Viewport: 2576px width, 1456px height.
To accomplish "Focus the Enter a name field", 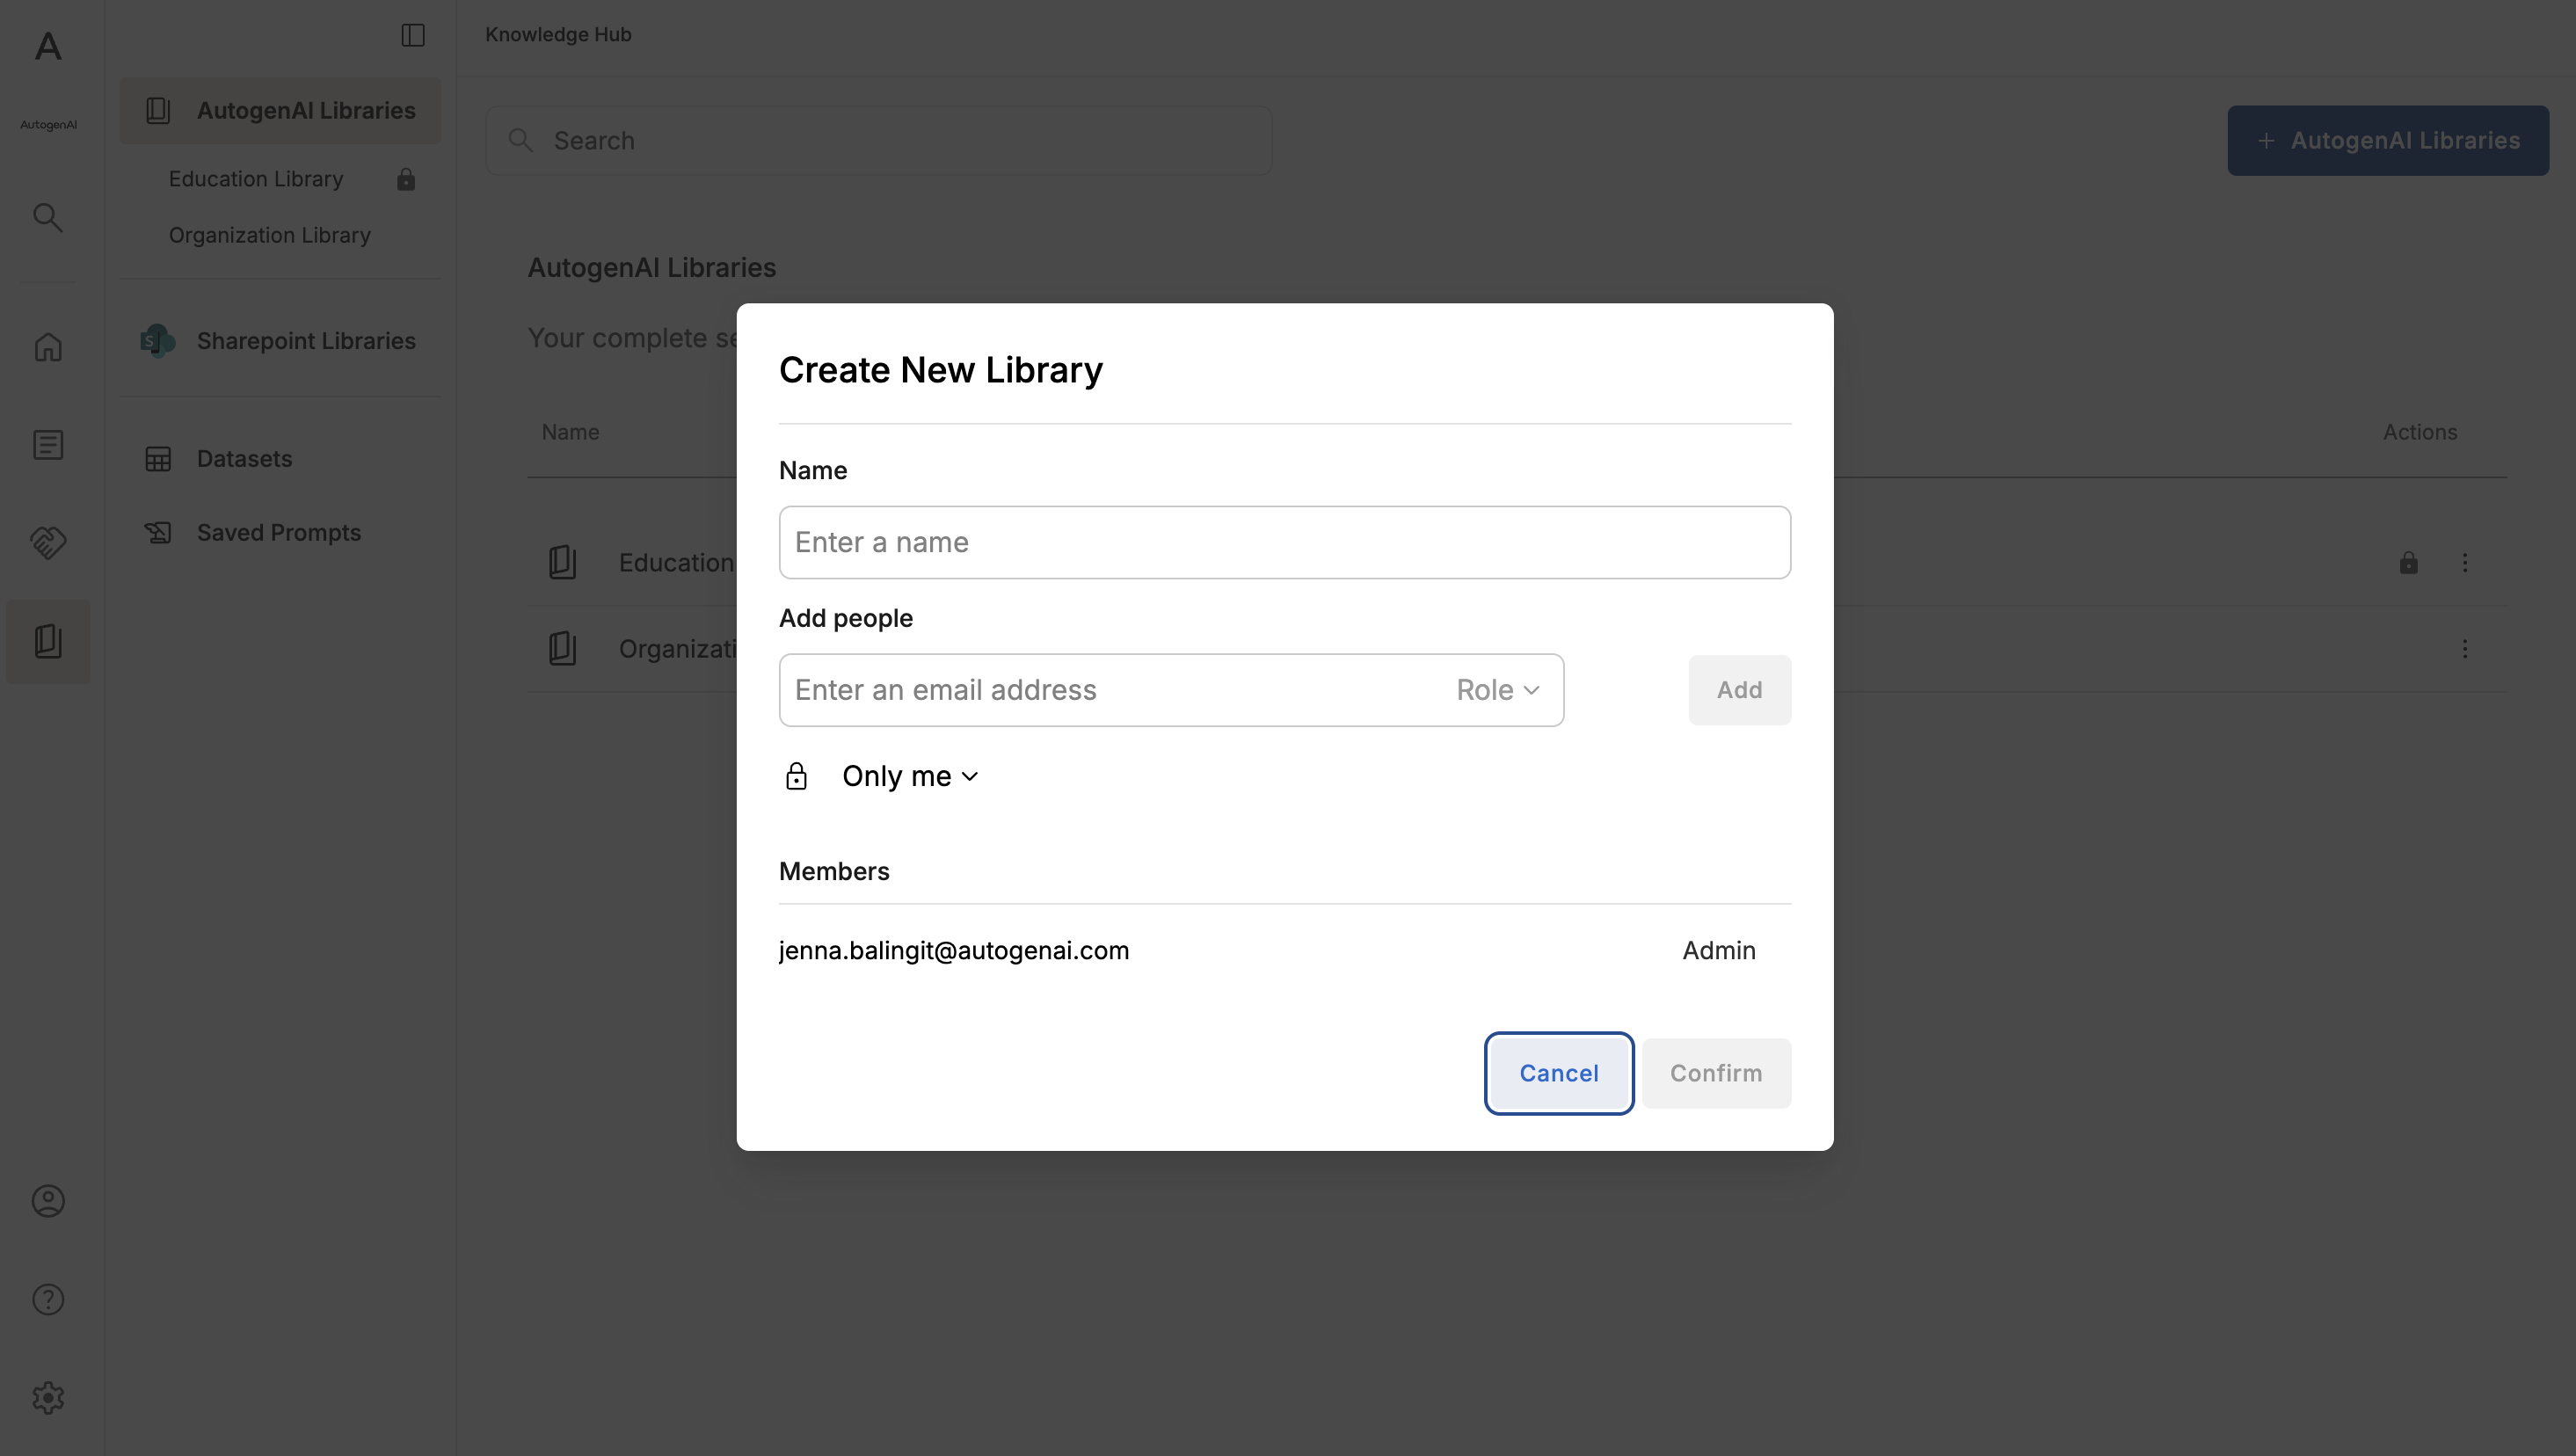I will [1285, 542].
